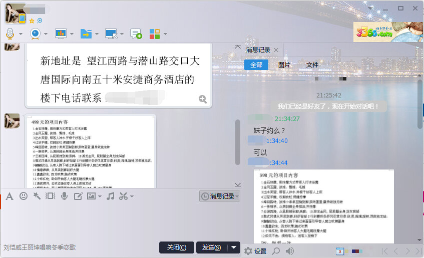This screenshot has height=258, width=424.
Task: Start a voice call with microphone icon
Action: point(10,33)
